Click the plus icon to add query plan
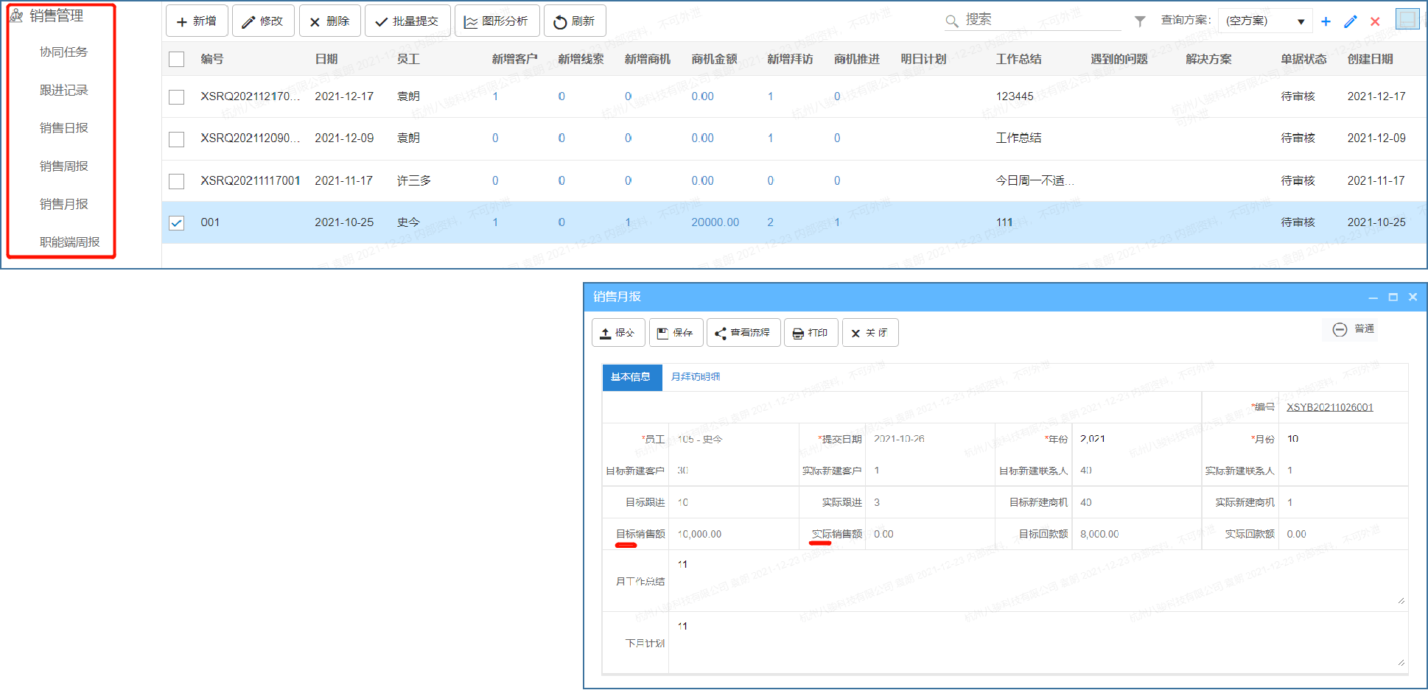1428x690 pixels. coord(1326,21)
